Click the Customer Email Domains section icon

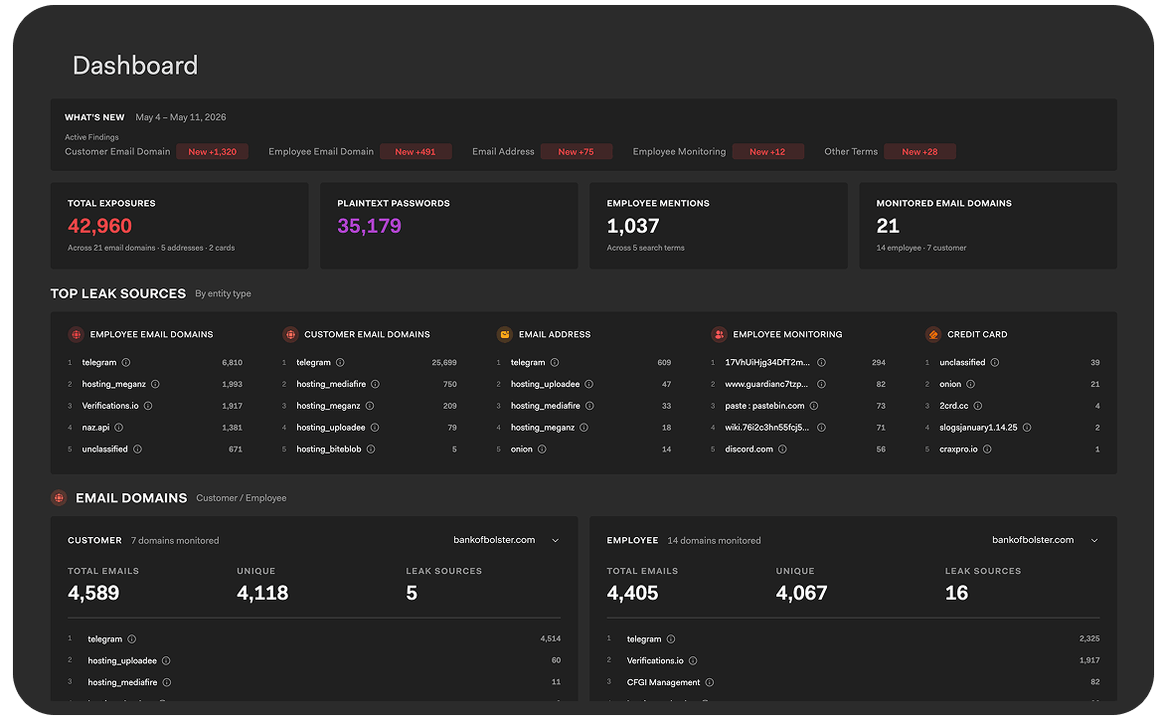[x=290, y=334]
